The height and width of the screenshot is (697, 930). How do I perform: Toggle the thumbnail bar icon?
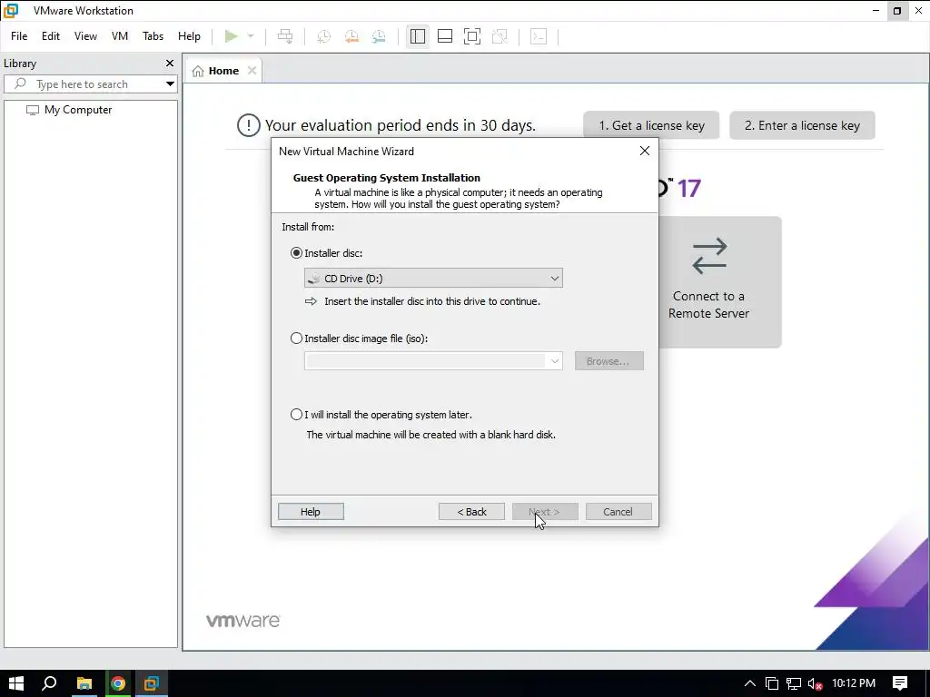[445, 36]
